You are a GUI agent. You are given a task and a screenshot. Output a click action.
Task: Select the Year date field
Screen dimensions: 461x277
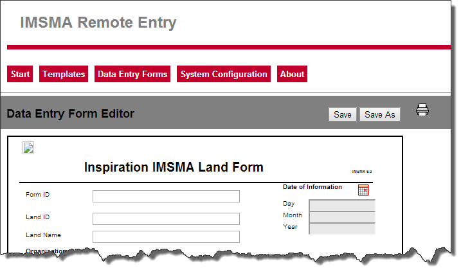(342, 228)
